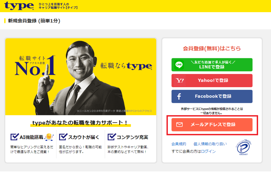Click heading 新規会員登録 (簡単1分)
This screenshot has width=271, height=177.
[34, 21]
